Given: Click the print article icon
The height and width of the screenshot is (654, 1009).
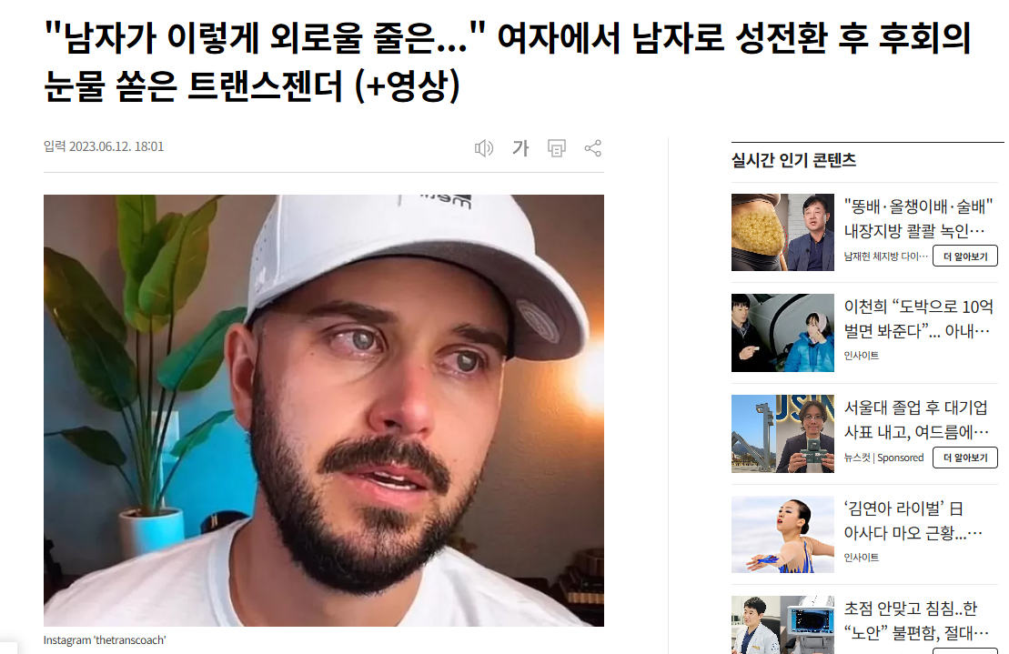Looking at the screenshot, I should tap(557, 148).
